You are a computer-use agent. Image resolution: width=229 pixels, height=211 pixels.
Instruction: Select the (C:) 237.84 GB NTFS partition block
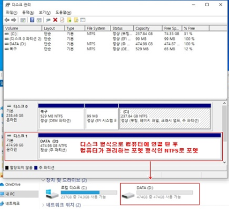click(165, 117)
